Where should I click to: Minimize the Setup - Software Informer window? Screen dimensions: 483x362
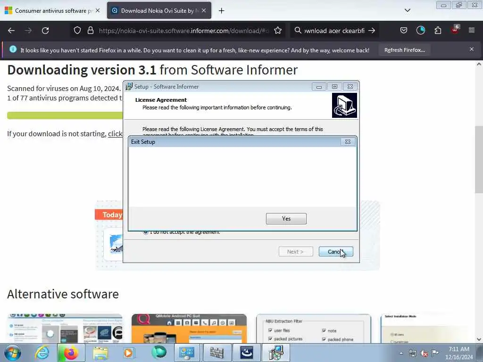(x=319, y=87)
